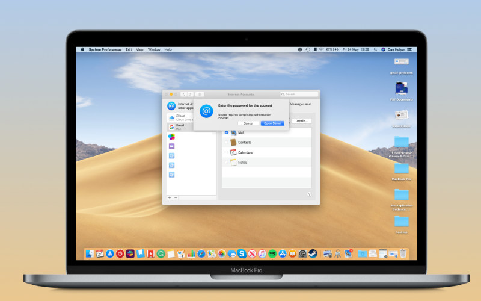The image size is (481, 301).
Task: Open Messages from the dock
Action: (x=231, y=253)
